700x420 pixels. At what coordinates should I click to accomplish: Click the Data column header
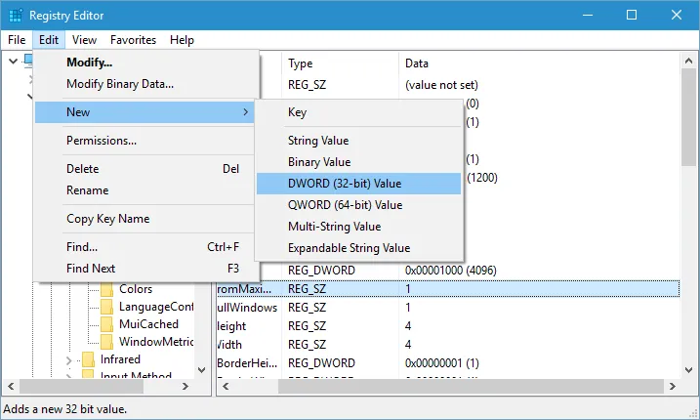(x=539, y=63)
